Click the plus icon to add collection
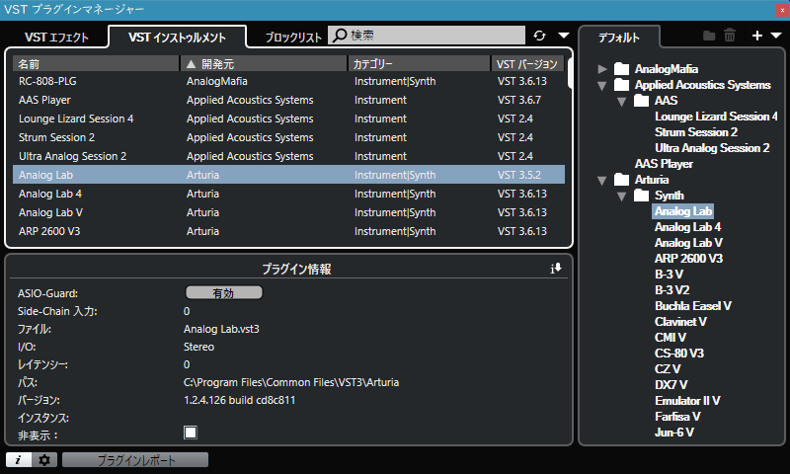790x474 pixels. (x=756, y=36)
